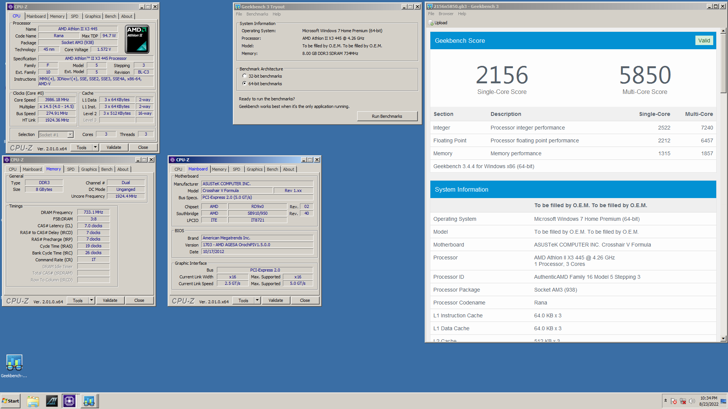Click the Run Benchmarks button

coord(387,116)
